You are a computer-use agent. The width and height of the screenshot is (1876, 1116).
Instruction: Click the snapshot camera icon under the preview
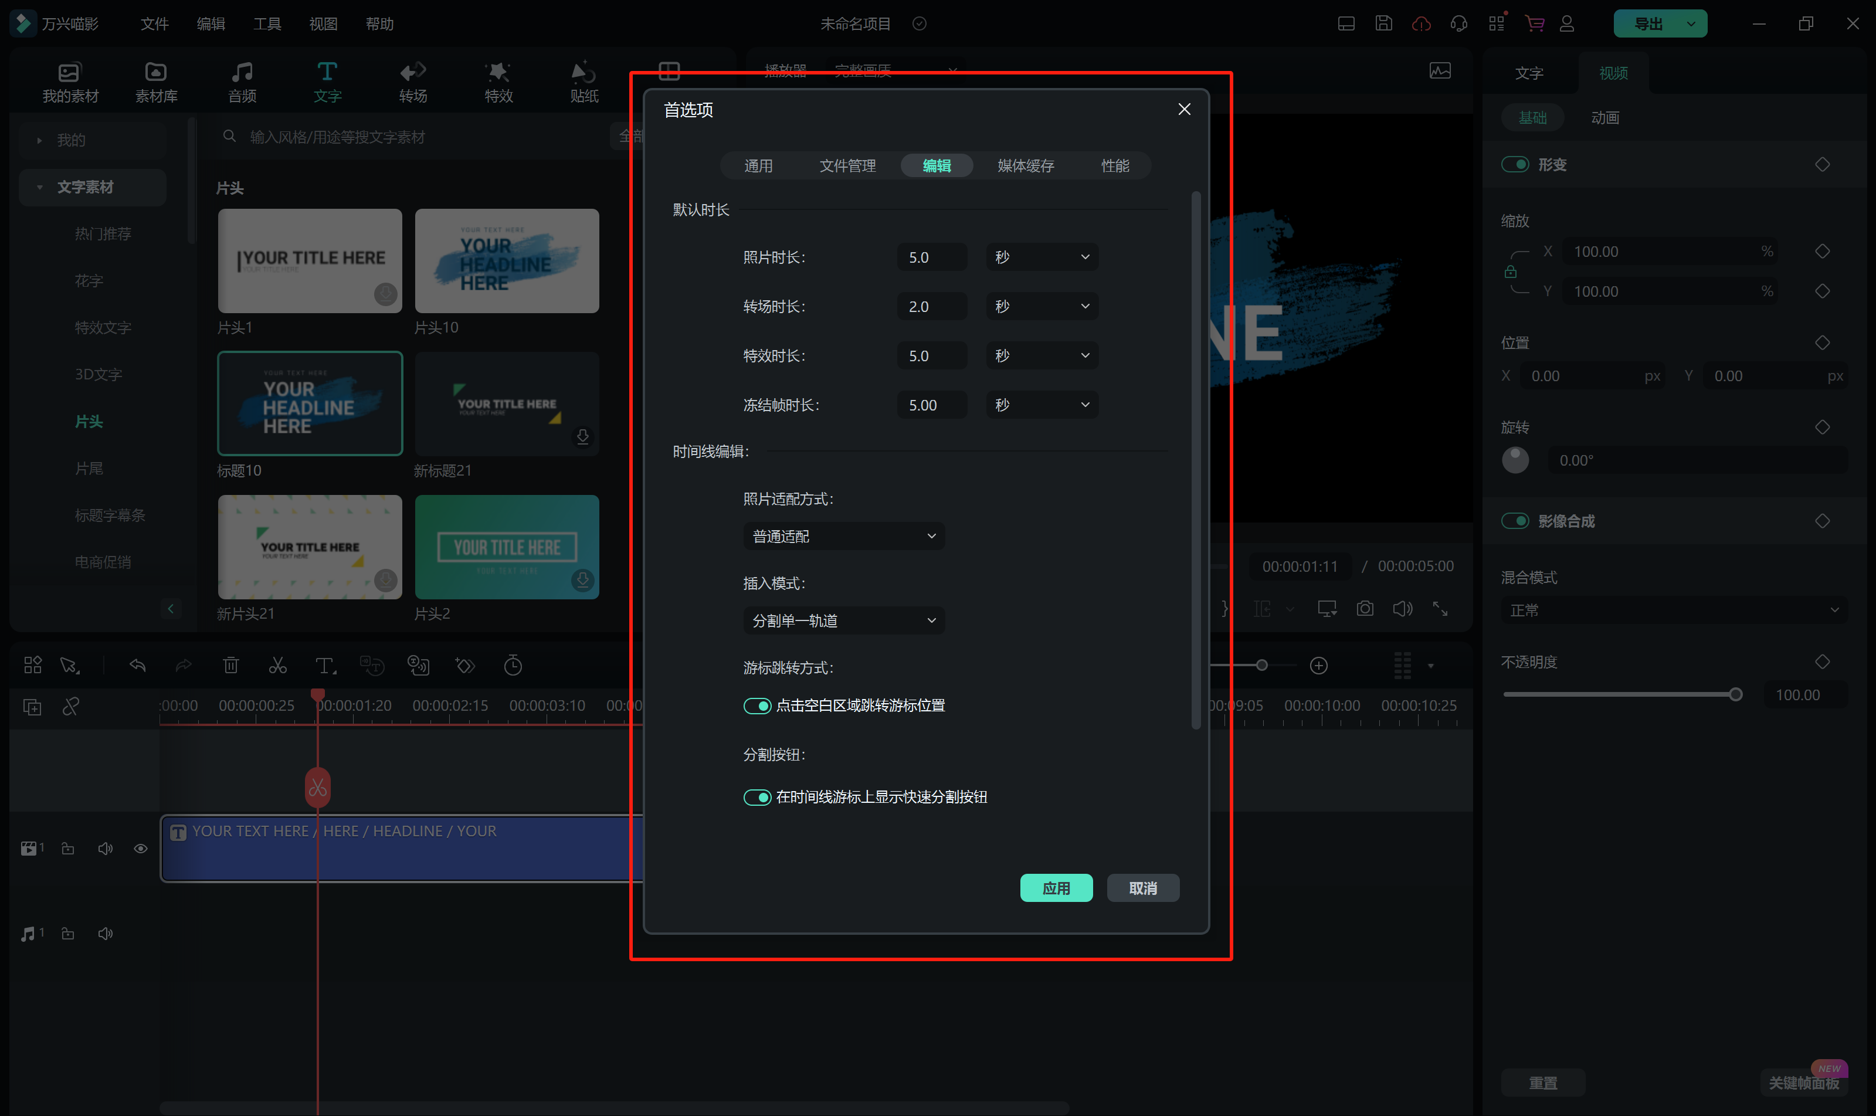pyautogui.click(x=1365, y=608)
